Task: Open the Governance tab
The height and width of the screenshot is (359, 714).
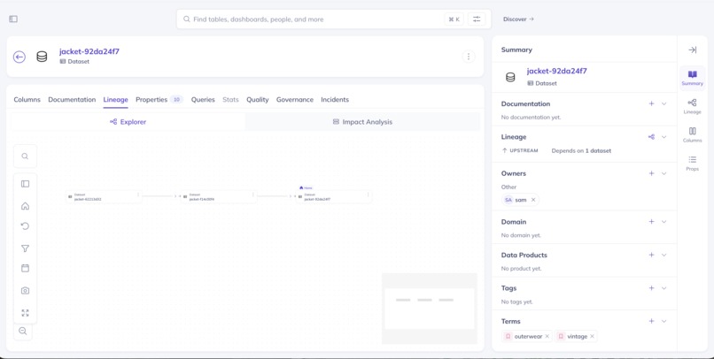Action: coord(295,100)
